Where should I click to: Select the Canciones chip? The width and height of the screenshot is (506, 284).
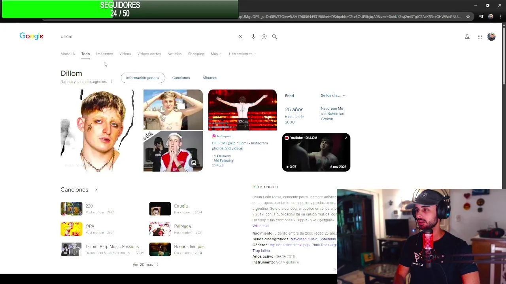[x=181, y=78]
